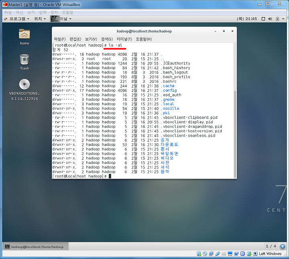The width and height of the screenshot is (289, 259).
Task: Click the .pki directory name
Action: 165,113
